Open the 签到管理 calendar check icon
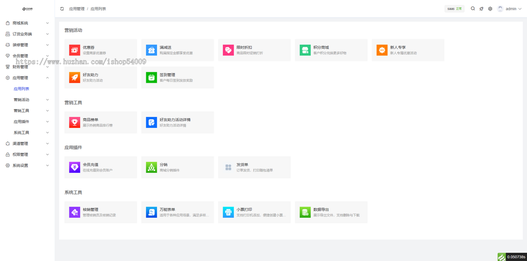This screenshot has width=527, height=261. tap(152, 78)
